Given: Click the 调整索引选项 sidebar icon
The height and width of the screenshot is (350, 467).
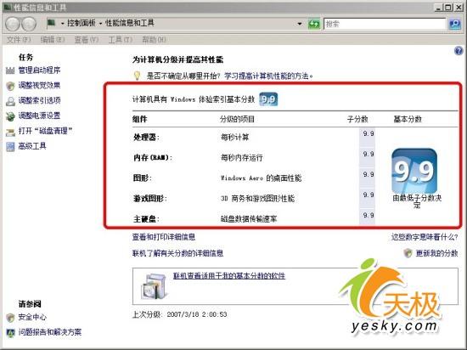Looking at the screenshot, I should (10, 101).
